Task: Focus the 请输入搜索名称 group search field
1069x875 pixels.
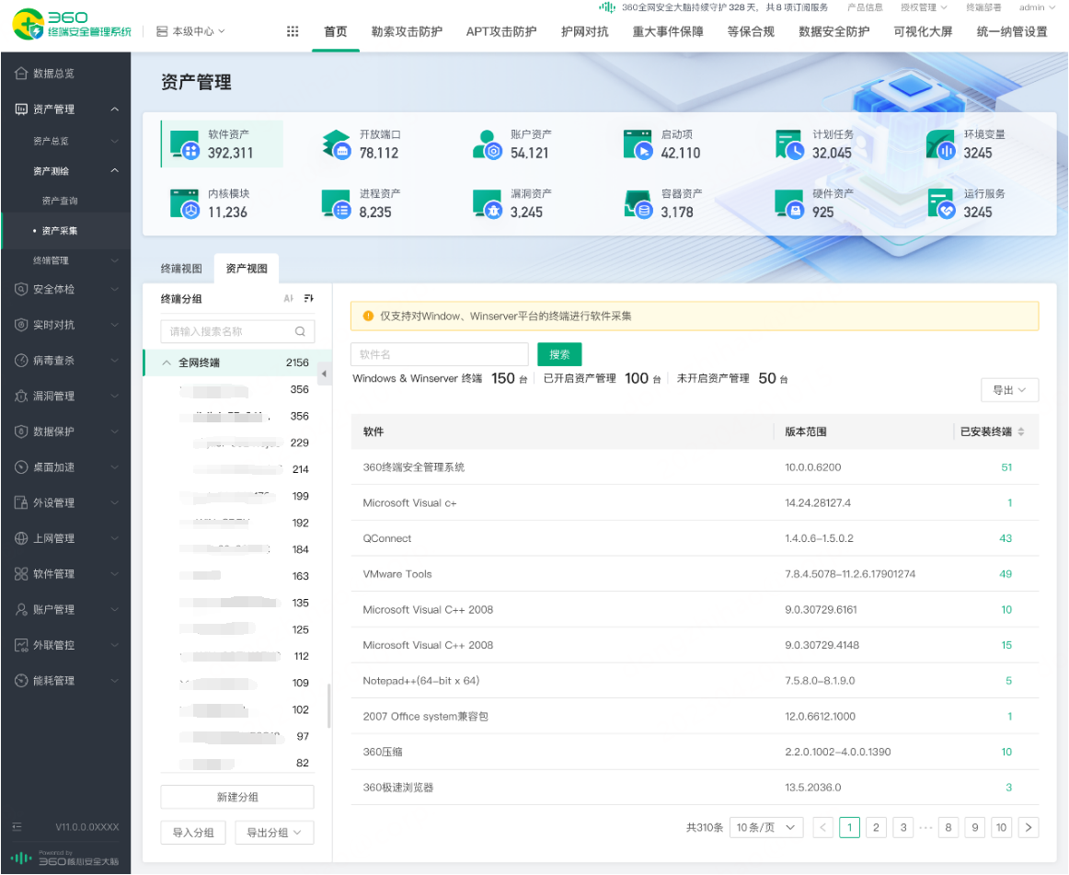Action: [237, 331]
